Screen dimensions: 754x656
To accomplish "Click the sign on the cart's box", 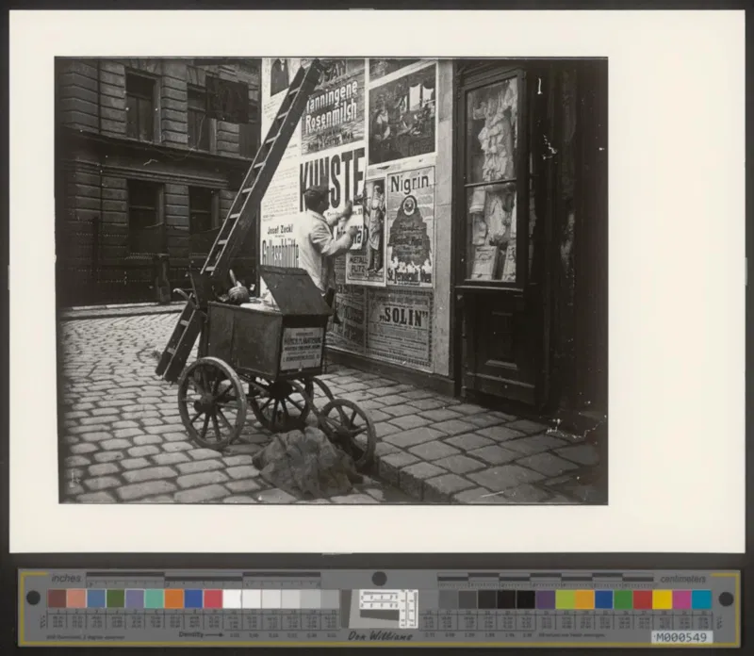I will (302, 348).
